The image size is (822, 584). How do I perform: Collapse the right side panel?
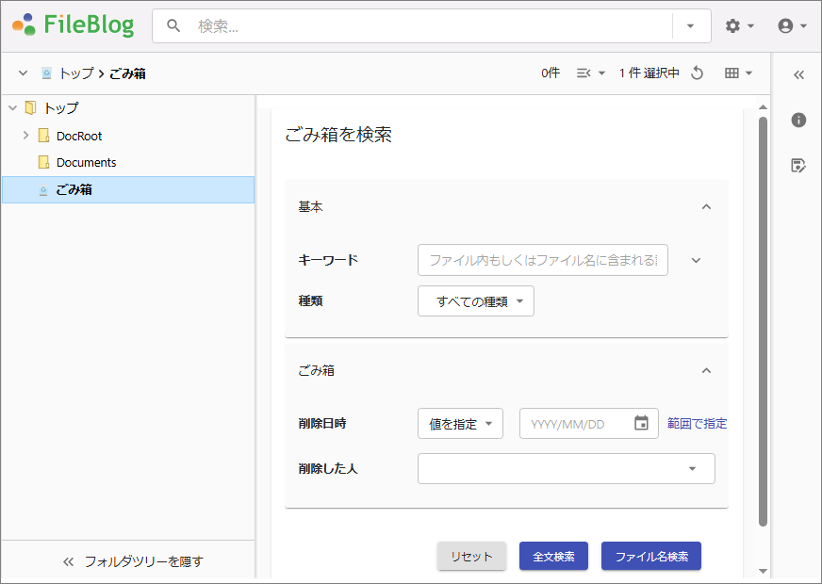click(798, 75)
